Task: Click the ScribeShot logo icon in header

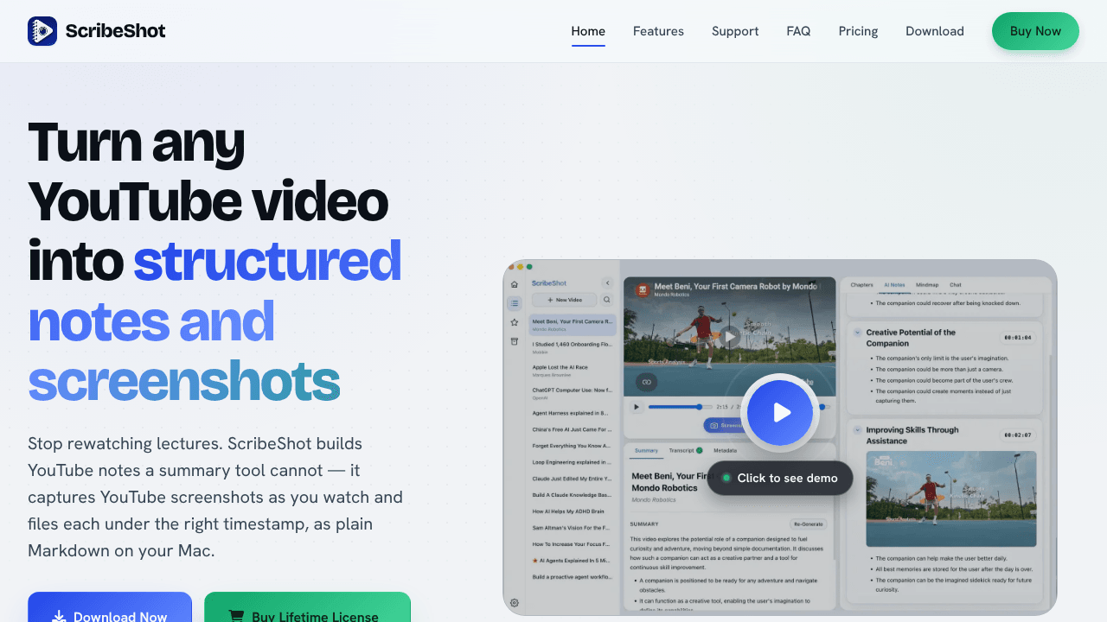Action: [x=42, y=31]
